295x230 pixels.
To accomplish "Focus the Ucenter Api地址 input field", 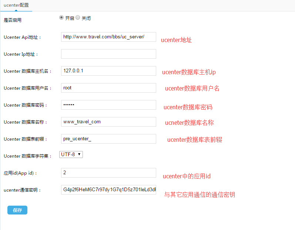I will 108,37.
